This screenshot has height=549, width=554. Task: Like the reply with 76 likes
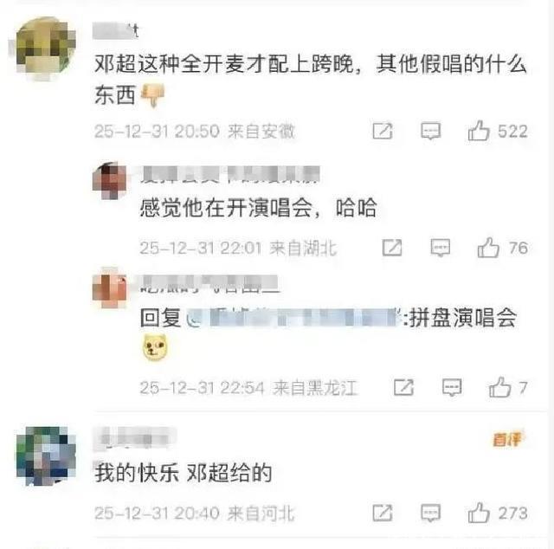pyautogui.click(x=488, y=247)
